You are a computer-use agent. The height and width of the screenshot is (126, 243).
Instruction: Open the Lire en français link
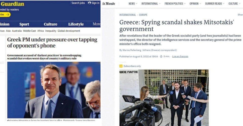coord(180,57)
